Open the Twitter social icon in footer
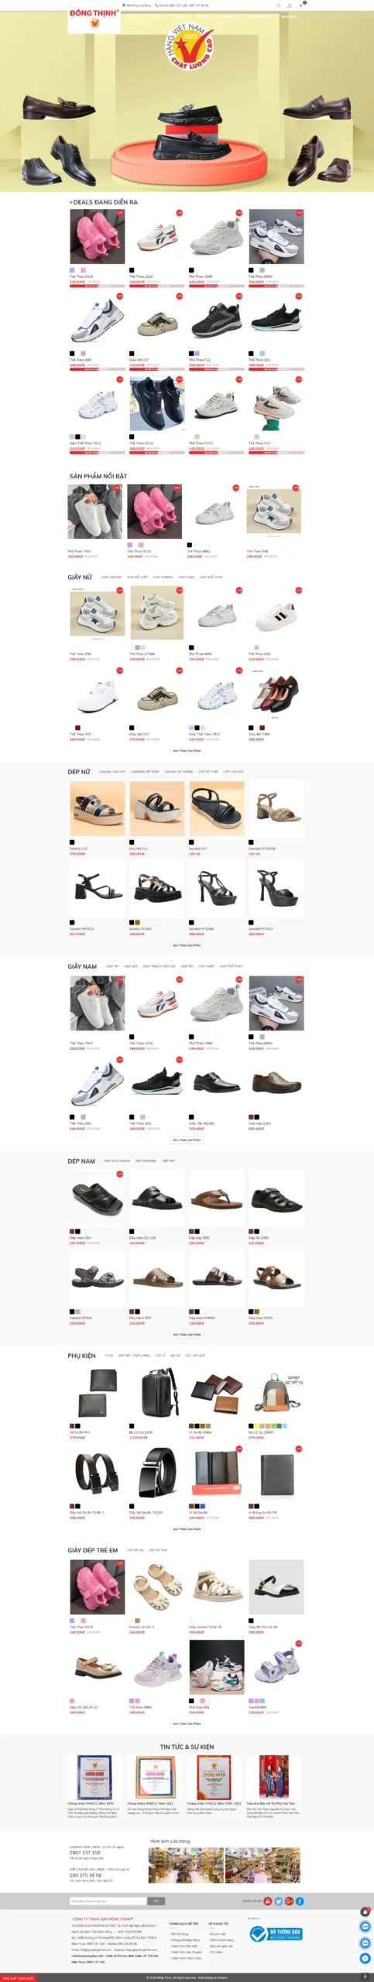Viewport: 374px width, 1982px height. click(279, 1901)
